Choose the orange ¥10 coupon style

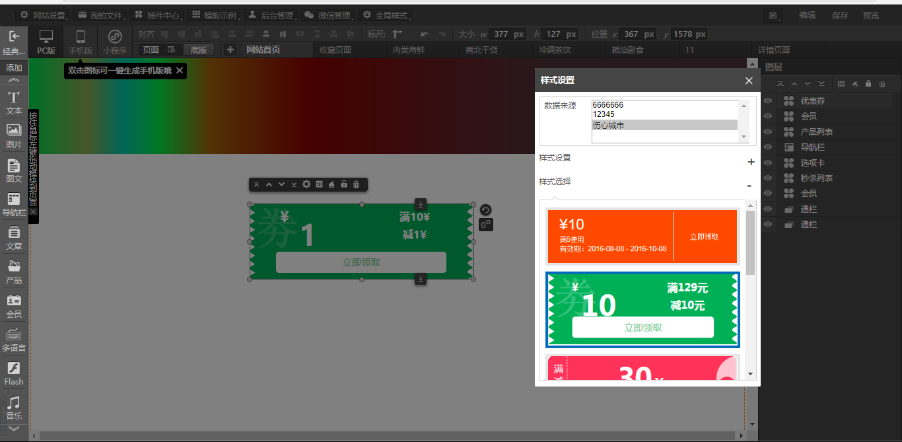point(642,237)
